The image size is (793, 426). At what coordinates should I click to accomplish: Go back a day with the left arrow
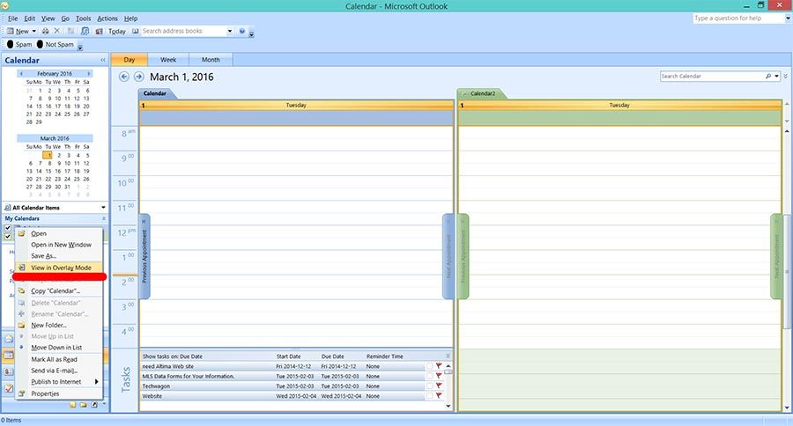[124, 77]
